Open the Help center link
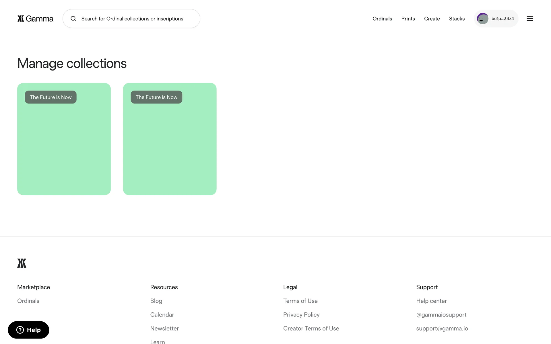The width and height of the screenshot is (551, 344). tap(431, 301)
